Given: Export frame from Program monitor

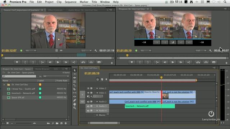Looking at the screenshot, I should pos(214,62).
